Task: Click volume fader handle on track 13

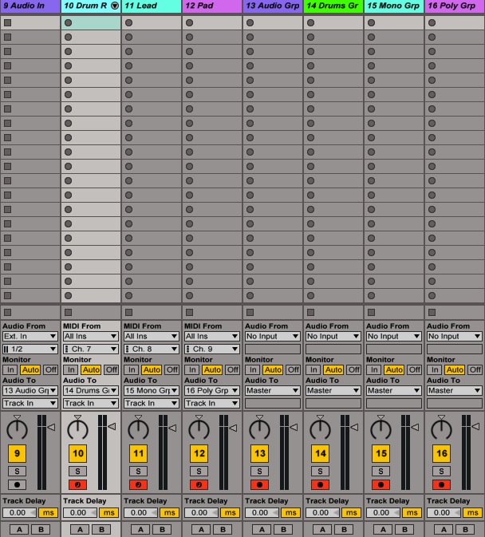Action: pyautogui.click(x=294, y=428)
